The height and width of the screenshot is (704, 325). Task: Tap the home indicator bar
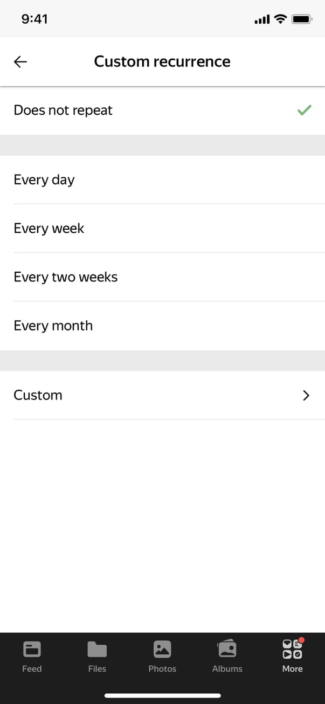pos(162,696)
